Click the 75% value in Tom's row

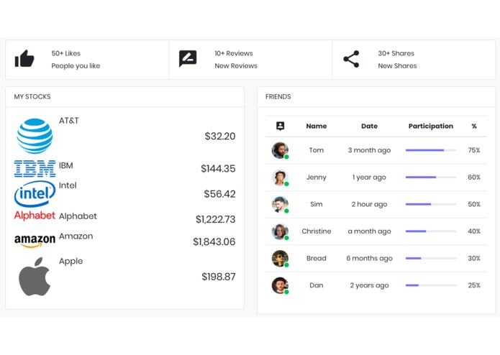coord(474,150)
